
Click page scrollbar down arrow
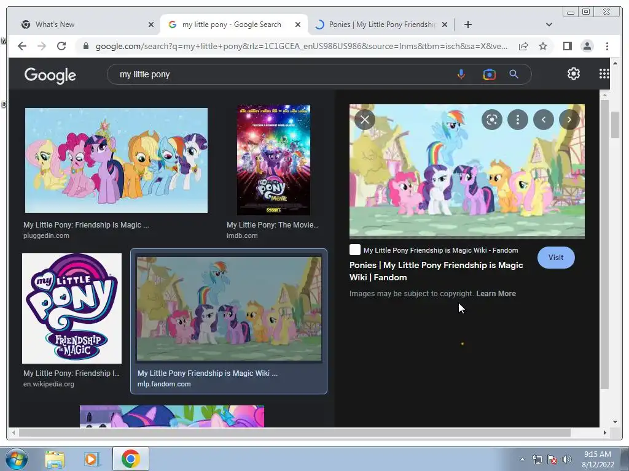click(615, 422)
